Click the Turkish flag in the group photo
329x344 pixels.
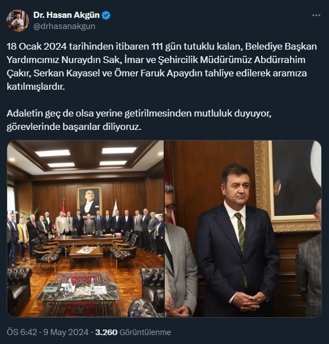63,208
